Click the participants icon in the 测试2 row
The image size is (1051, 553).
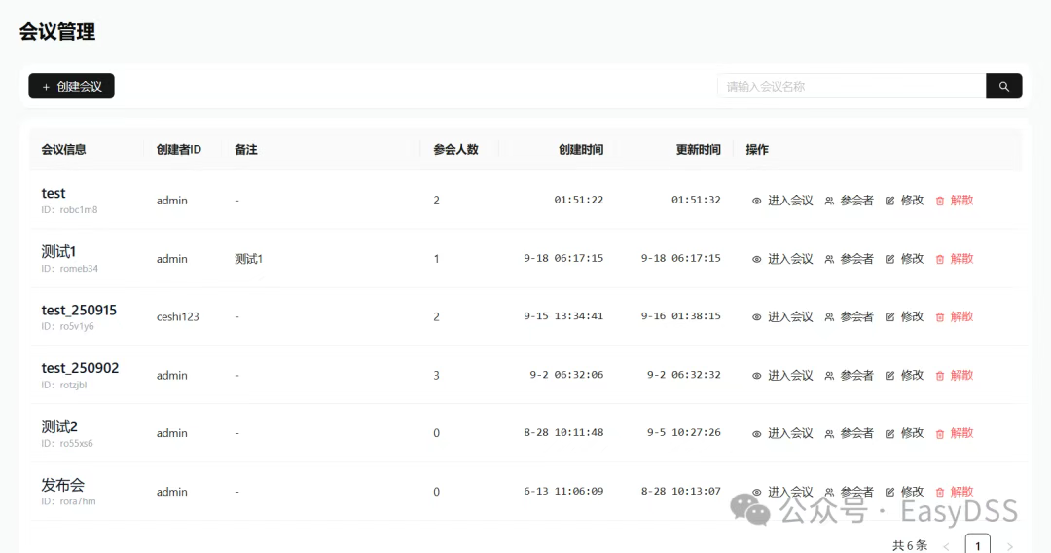[829, 433]
